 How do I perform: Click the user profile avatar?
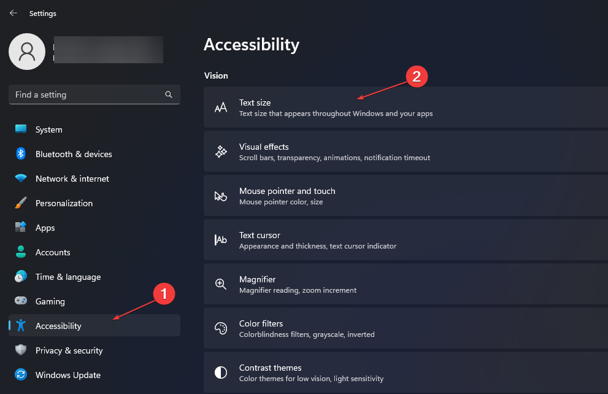coord(27,52)
